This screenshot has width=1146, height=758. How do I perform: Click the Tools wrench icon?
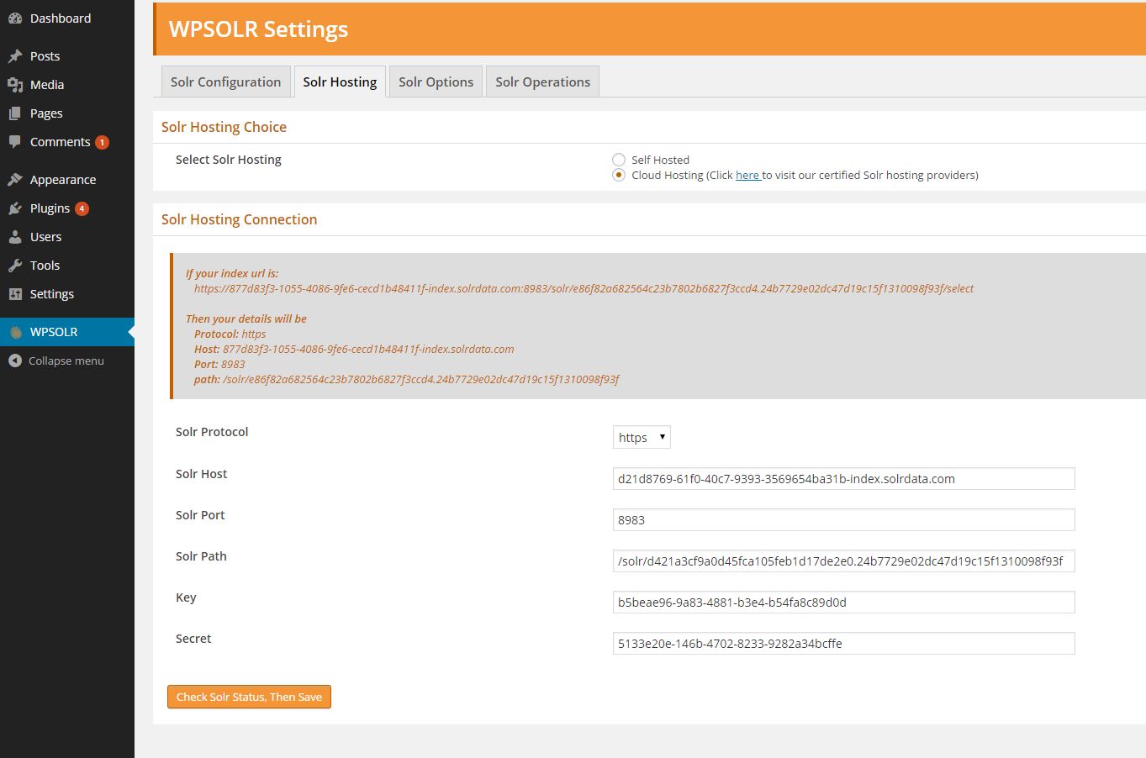click(x=15, y=266)
